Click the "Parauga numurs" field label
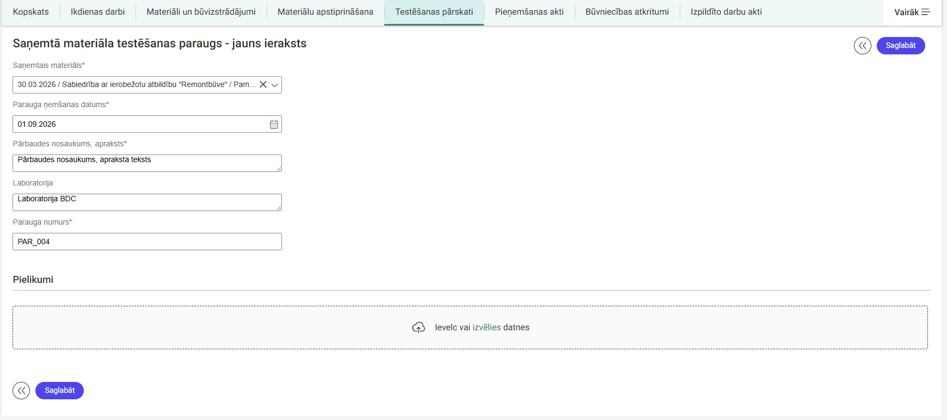The width and height of the screenshot is (947, 420). click(41, 223)
